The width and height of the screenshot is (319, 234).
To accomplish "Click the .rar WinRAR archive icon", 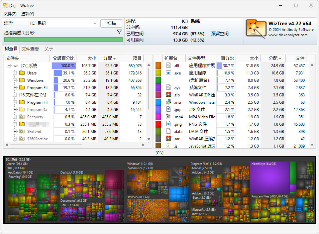I will click(x=168, y=138).
